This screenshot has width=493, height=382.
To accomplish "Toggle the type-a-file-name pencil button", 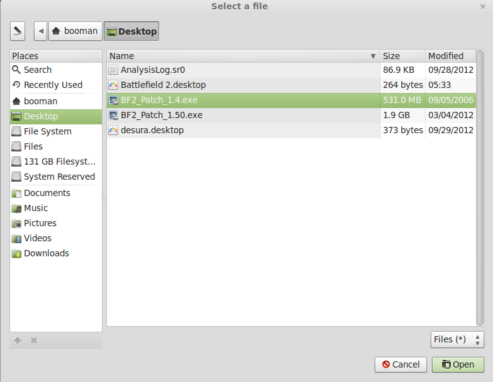I will pyautogui.click(x=18, y=31).
